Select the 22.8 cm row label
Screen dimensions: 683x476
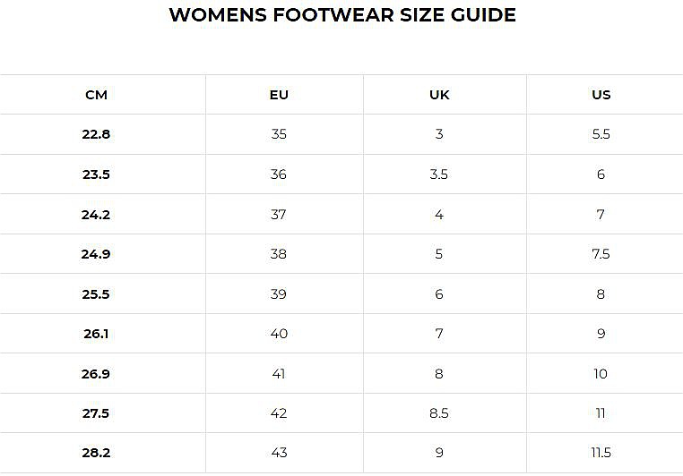96,134
